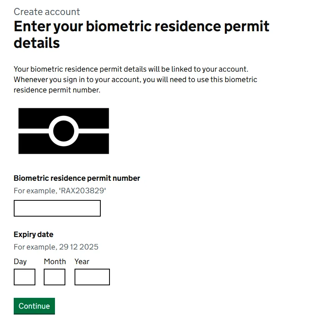Focus the Year input box

coord(92,277)
